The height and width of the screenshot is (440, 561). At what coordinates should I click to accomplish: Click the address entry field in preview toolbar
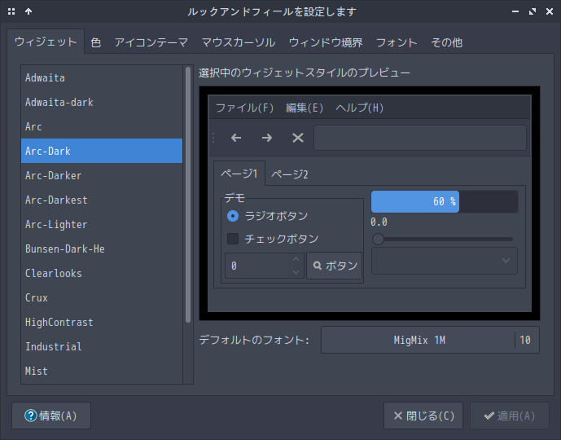pyautogui.click(x=420, y=138)
